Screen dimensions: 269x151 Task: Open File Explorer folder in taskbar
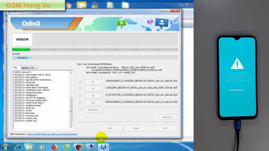(x=29, y=147)
